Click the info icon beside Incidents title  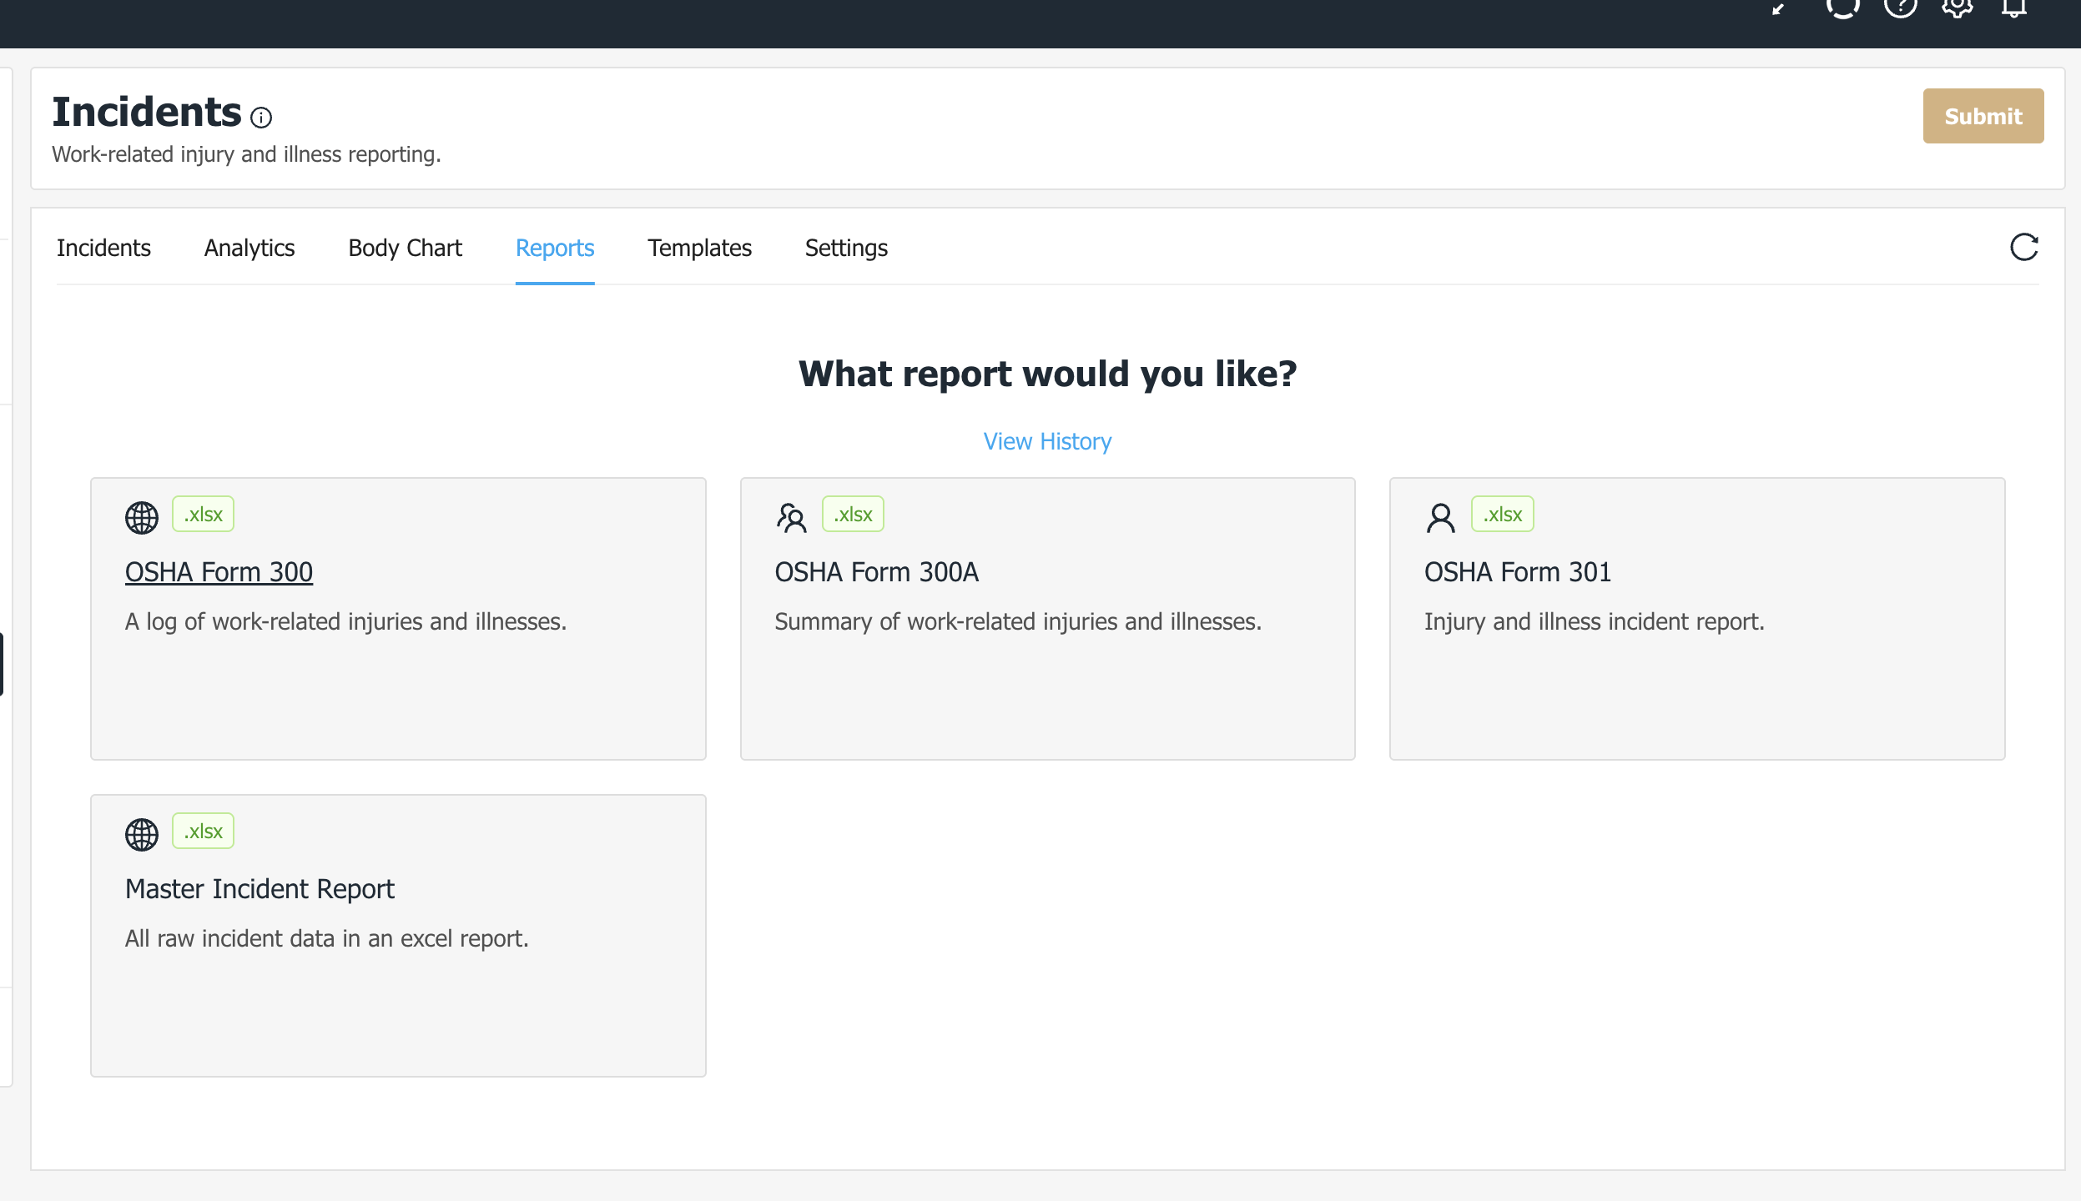pos(261,118)
